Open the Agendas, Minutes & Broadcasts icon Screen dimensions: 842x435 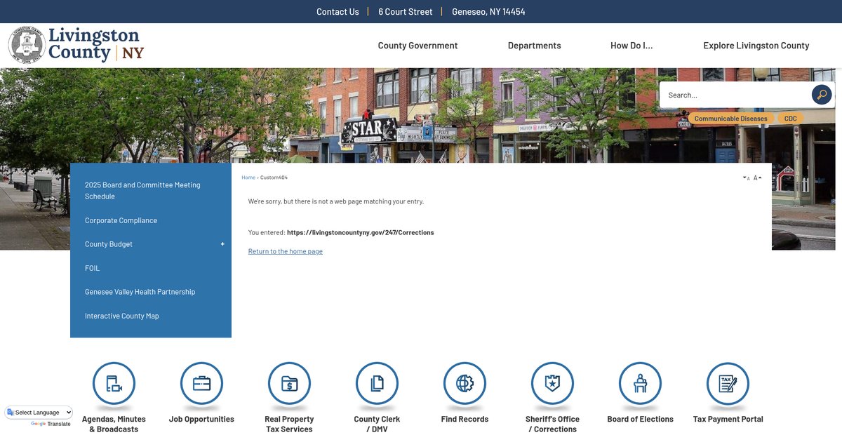(114, 384)
